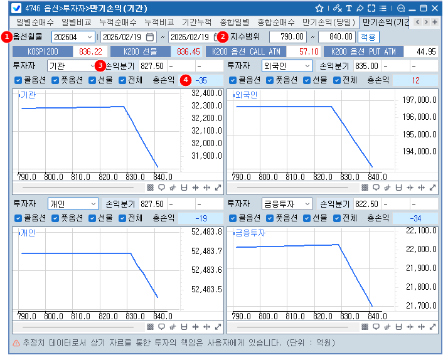Screen dimensions: 443x355
Task: Click the slider bar below the 개인 chart
Action: click(x=75, y=327)
